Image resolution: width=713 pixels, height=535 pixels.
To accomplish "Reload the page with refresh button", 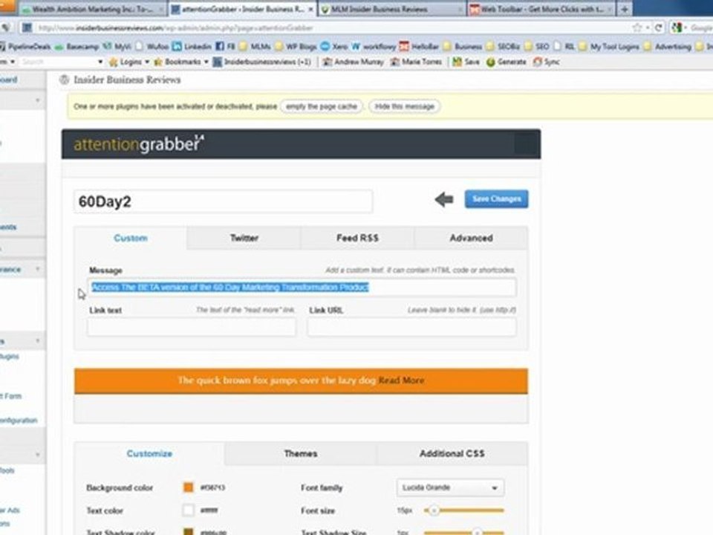I will coord(659,27).
